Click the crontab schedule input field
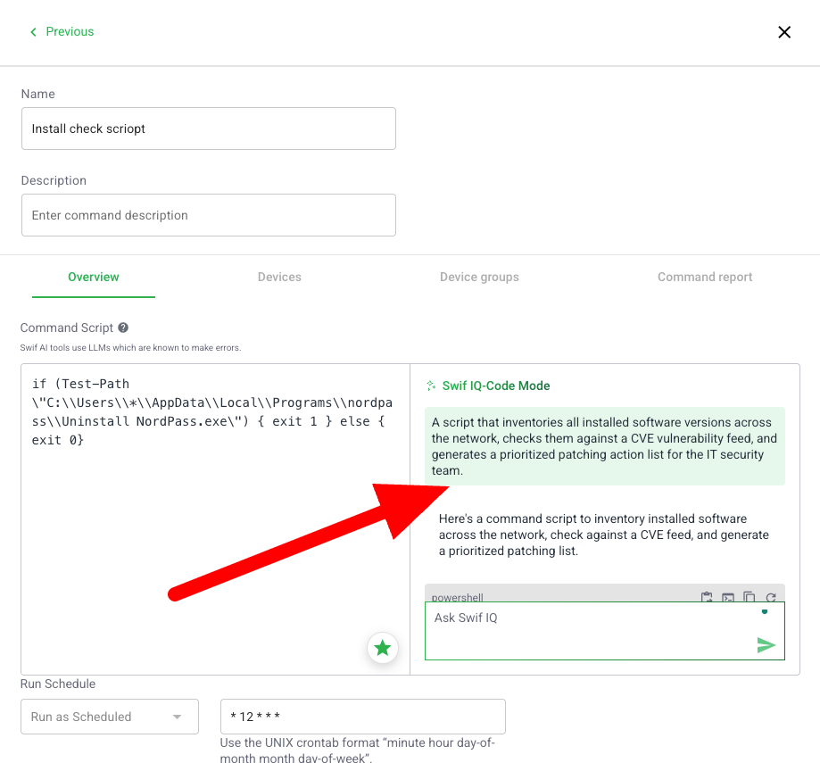820x763 pixels. click(x=362, y=717)
